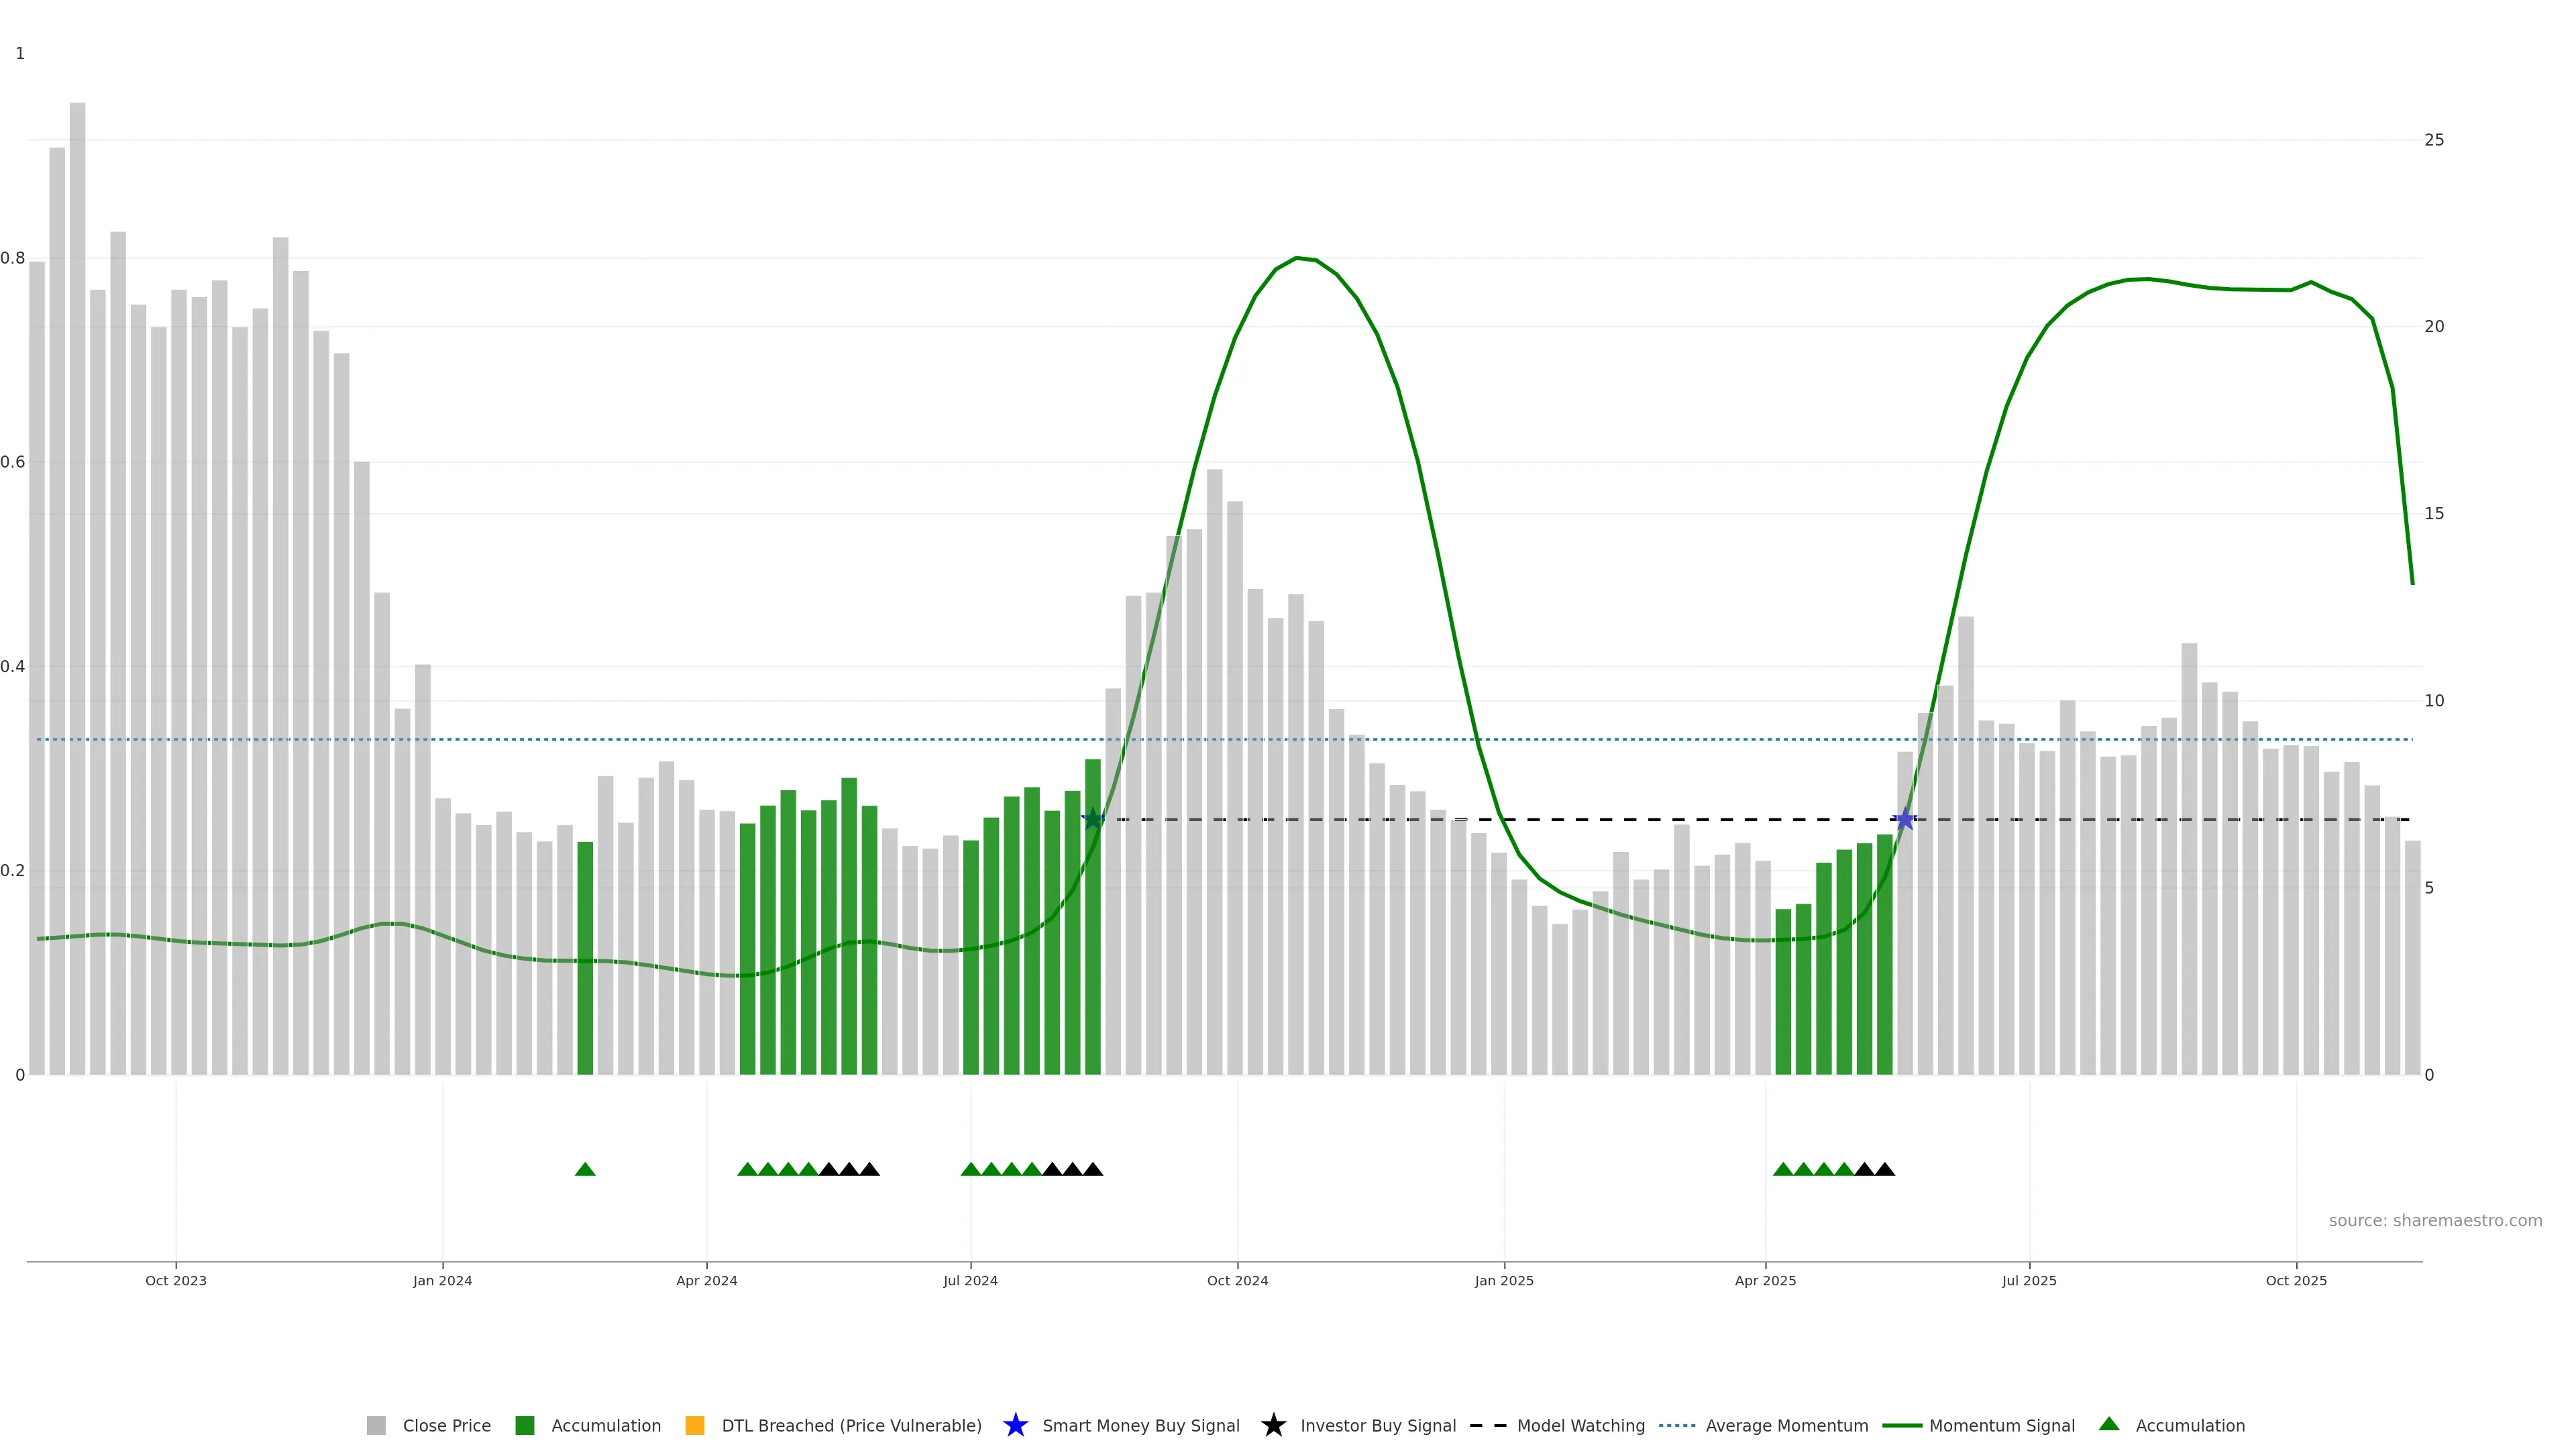Click the Close Price legend label
This screenshot has width=2576, height=1449.
(446, 1425)
